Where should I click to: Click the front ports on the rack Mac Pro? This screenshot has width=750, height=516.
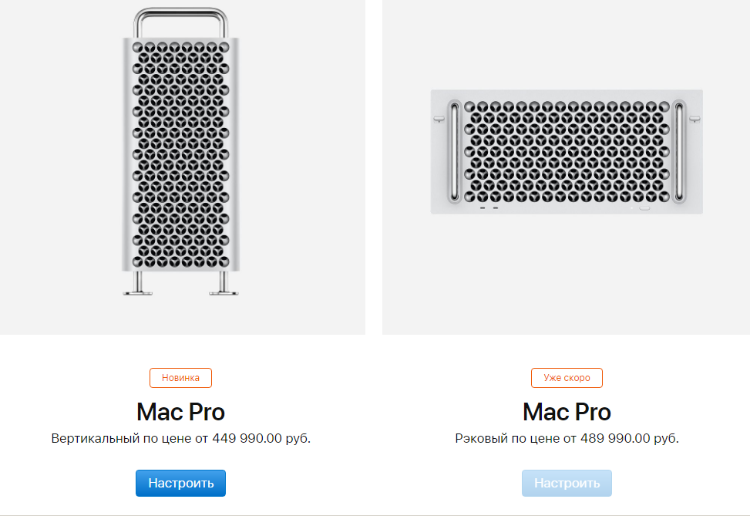(x=489, y=207)
